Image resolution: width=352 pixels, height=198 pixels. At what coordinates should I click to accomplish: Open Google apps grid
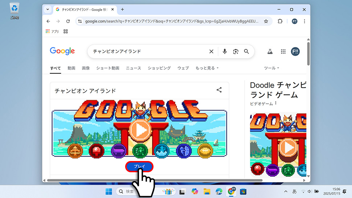tap(283, 51)
